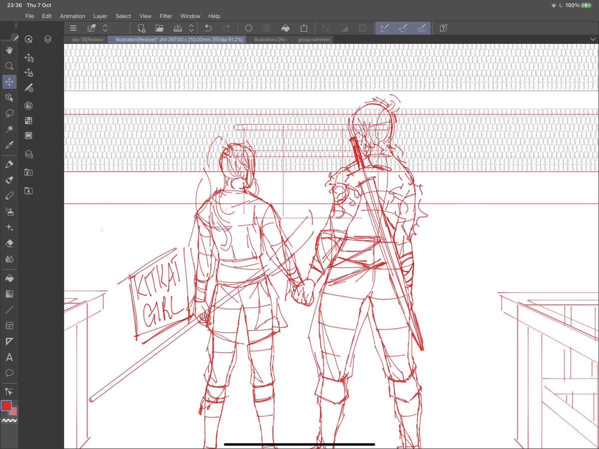Open the Timeline film strip palette icon
The image size is (599, 449).
tap(28, 135)
